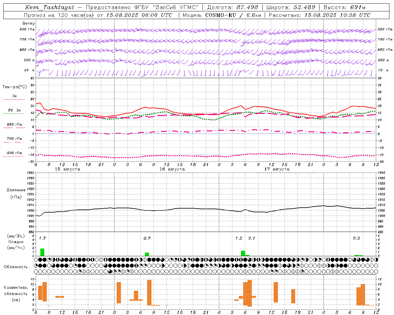Click the '17 августа' date label
The width and height of the screenshot is (394, 315).
pos(277,169)
